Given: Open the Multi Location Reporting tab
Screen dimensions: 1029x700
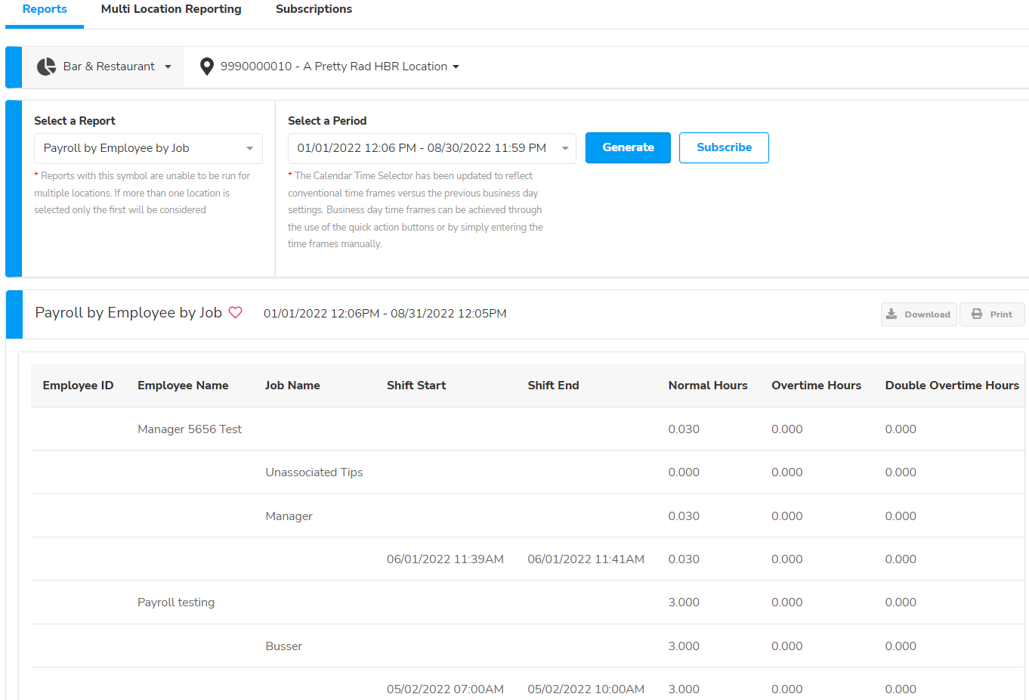Looking at the screenshot, I should coord(171,10).
